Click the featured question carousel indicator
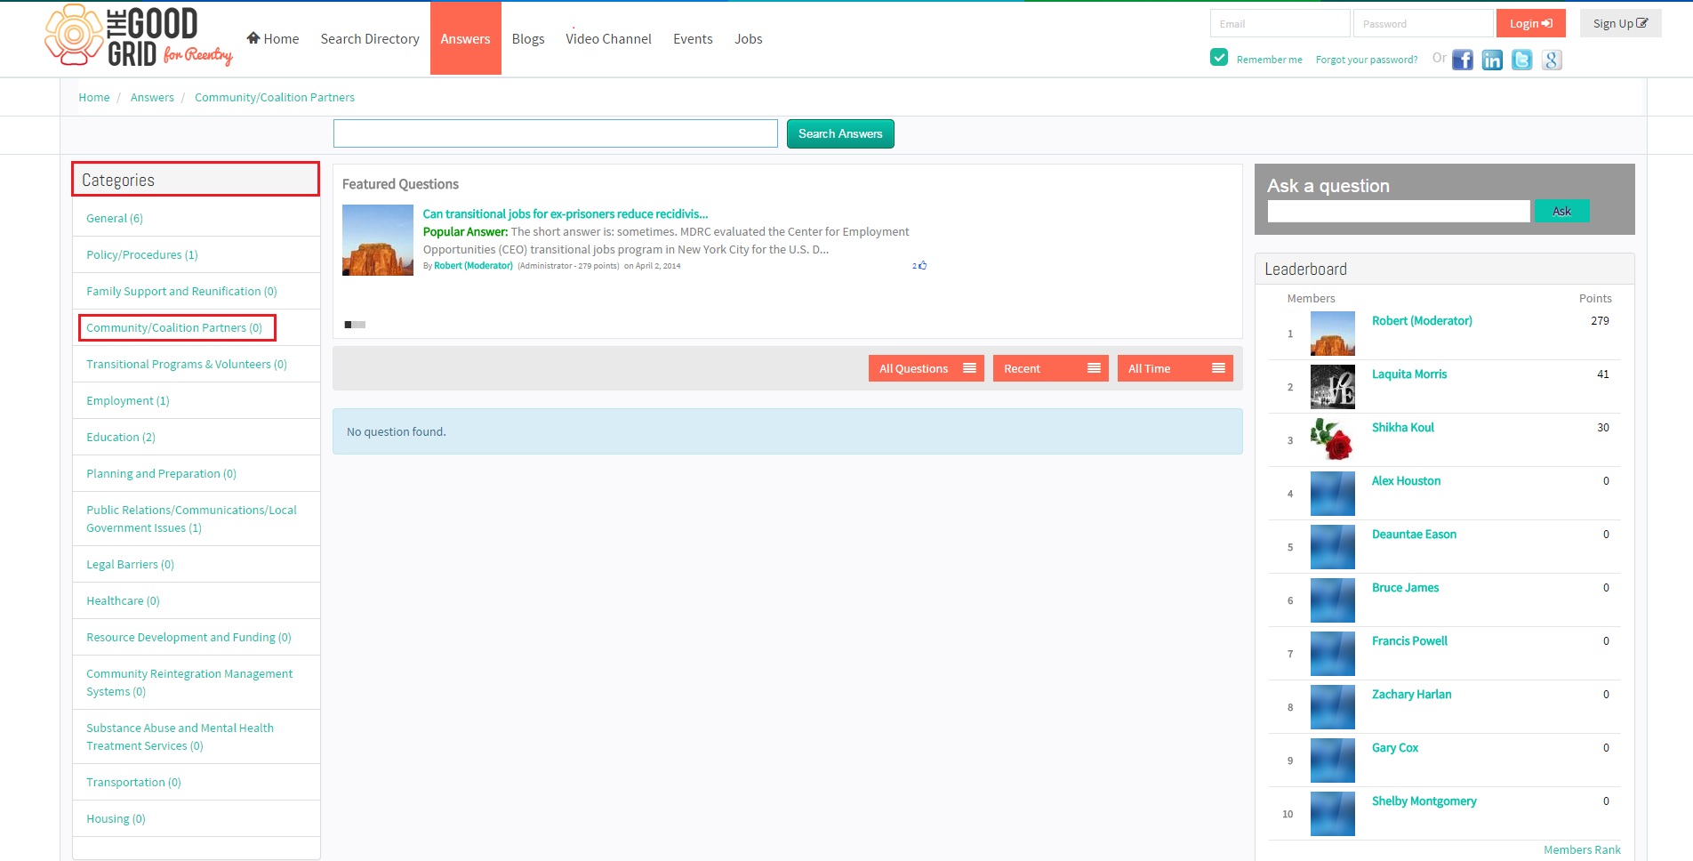The image size is (1693, 861). click(355, 325)
